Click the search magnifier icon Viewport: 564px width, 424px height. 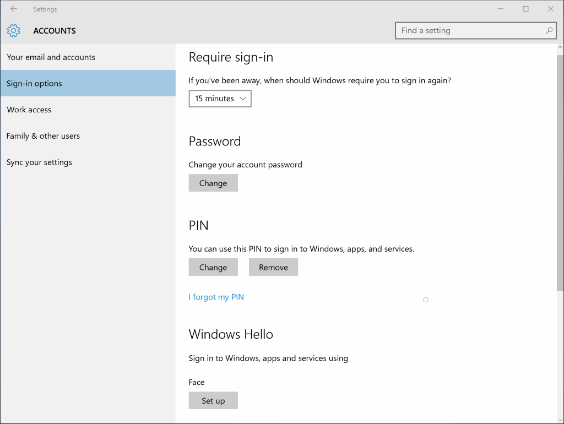549,31
